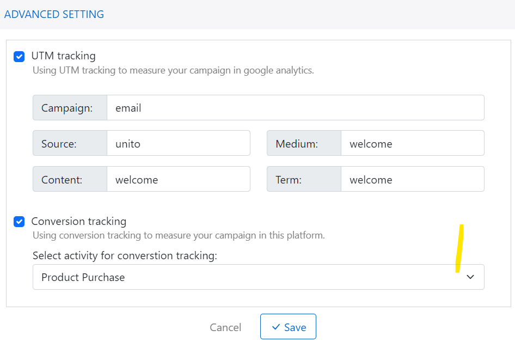Click the Cancel link
Image resolution: width=515 pixels, height=342 pixels.
coord(225,327)
